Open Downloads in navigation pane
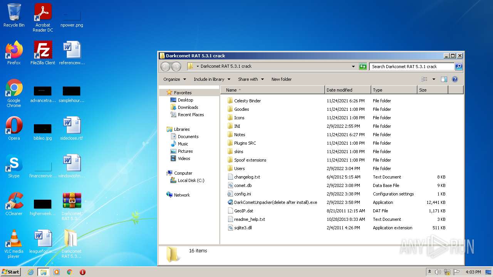493x277 pixels. point(188,107)
